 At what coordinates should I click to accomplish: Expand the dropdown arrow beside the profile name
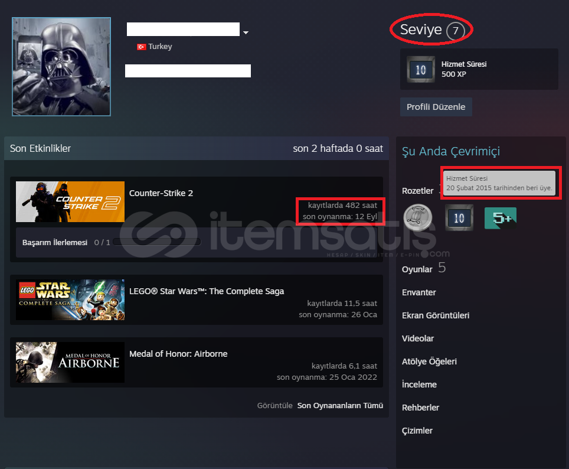246,32
